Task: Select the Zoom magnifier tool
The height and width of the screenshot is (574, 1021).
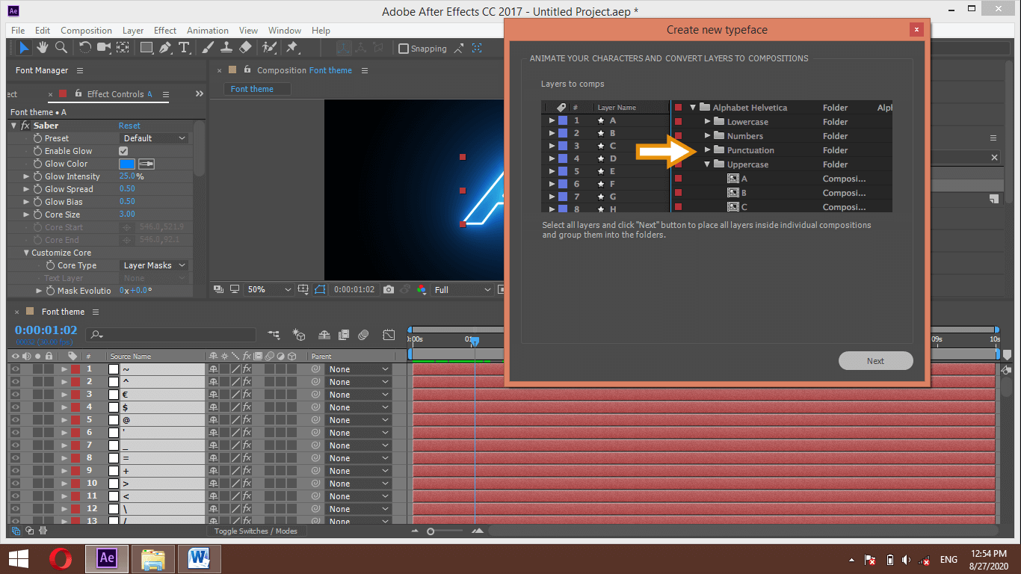Action: (x=61, y=48)
